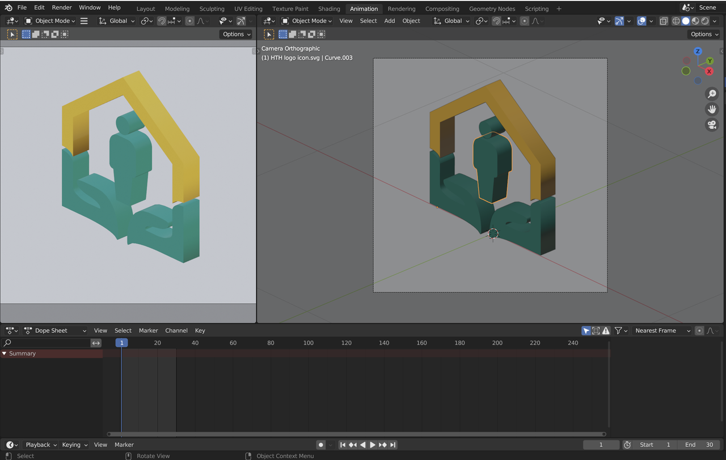Click the Dope Sheet channel search field
The height and width of the screenshot is (460, 726).
click(47, 343)
